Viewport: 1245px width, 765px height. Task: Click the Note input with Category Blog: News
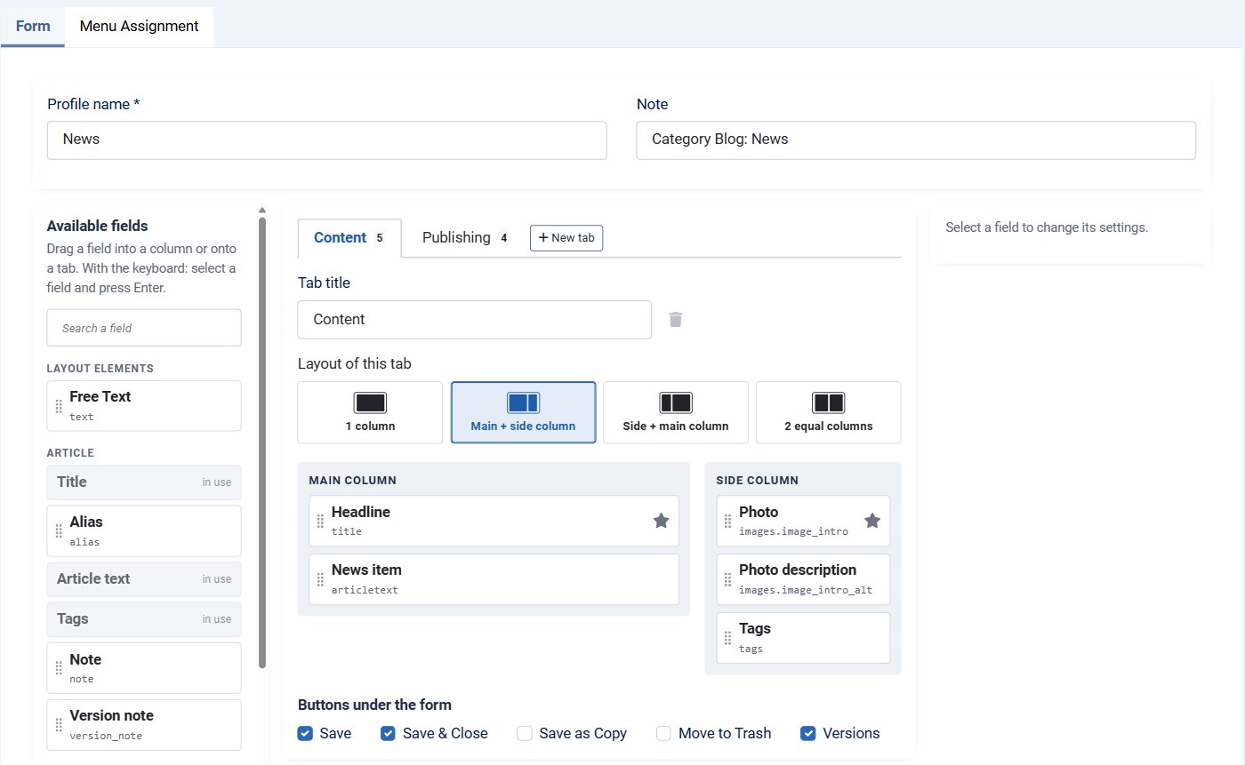coord(916,140)
